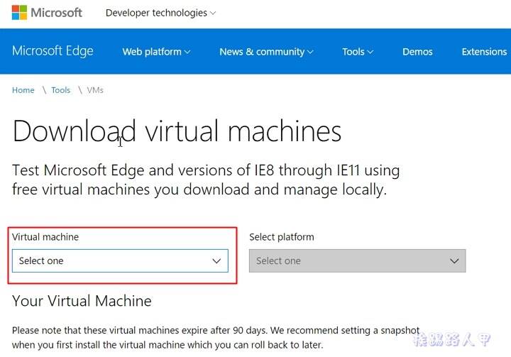Expand the Tools navigation menu
The height and width of the screenshot is (357, 511).
358,52
